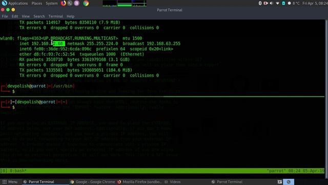Image resolution: width=328 pixels, height=185 pixels.
Task: Launch Google Chrome from the top panel
Action: click(x=86, y=3)
